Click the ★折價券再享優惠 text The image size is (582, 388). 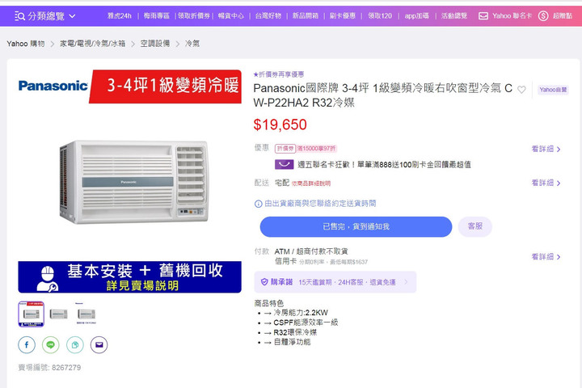pos(279,74)
